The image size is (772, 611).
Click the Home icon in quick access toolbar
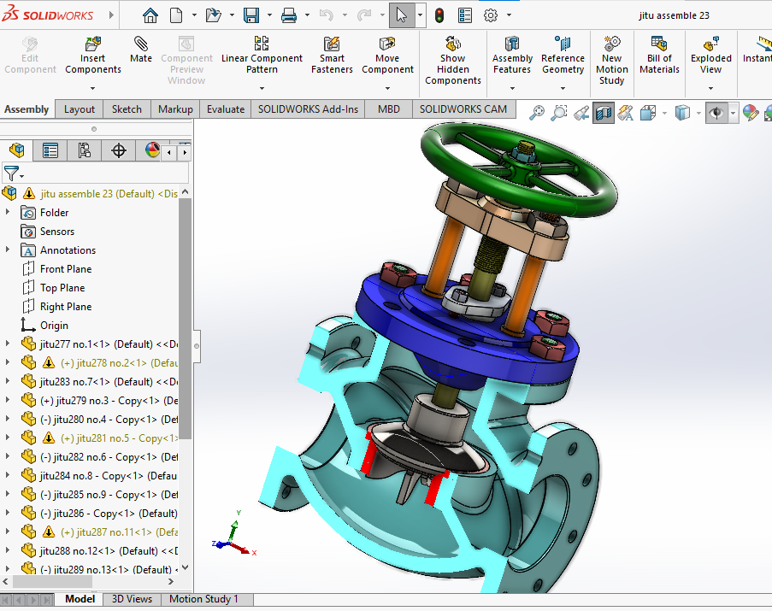click(x=150, y=15)
